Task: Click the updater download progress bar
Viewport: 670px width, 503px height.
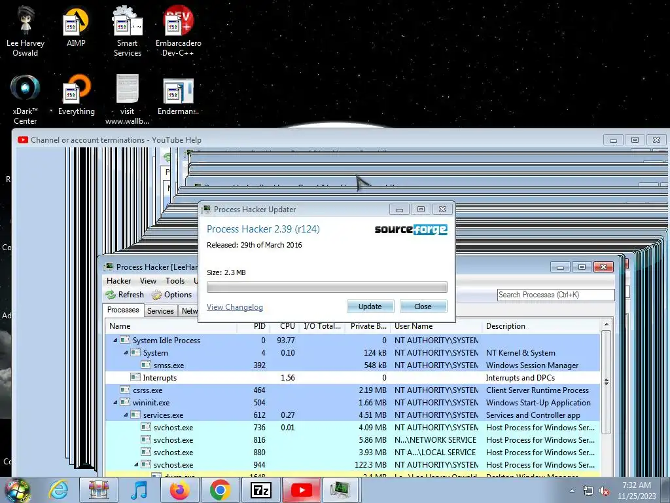Action: coord(327,287)
